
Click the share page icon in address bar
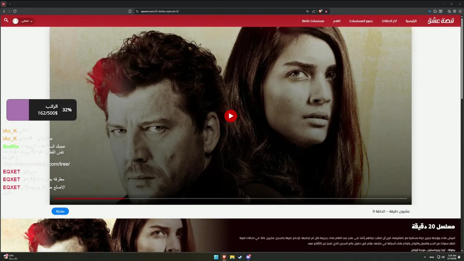point(314,11)
